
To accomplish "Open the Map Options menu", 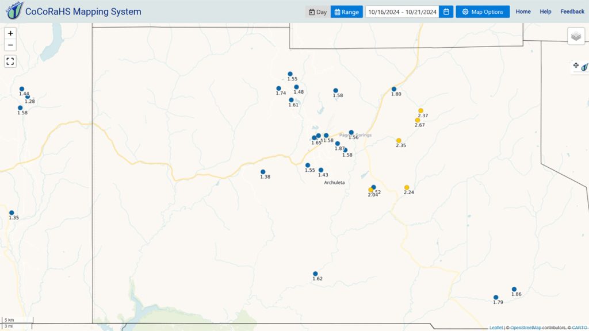I will pos(483,11).
